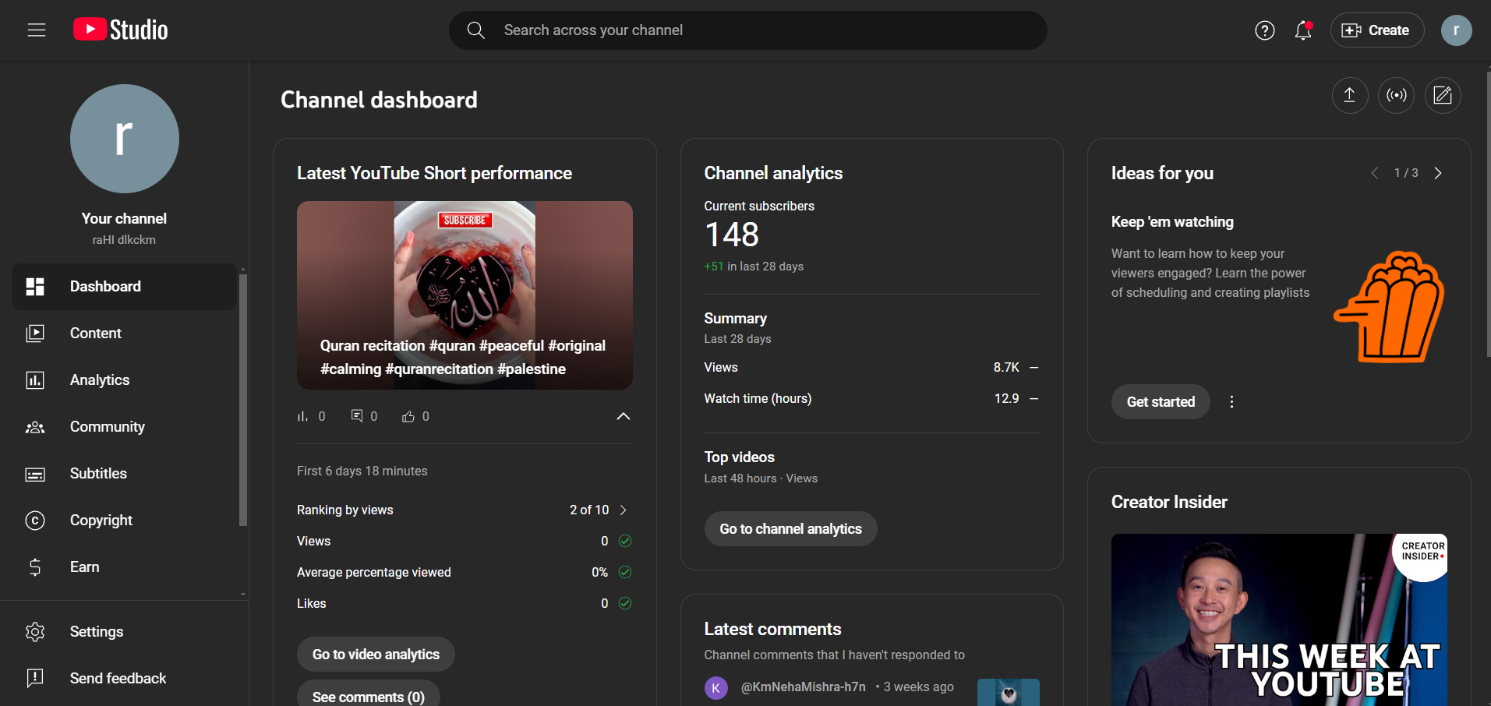
Task: Click the Create button
Action: [x=1377, y=30]
